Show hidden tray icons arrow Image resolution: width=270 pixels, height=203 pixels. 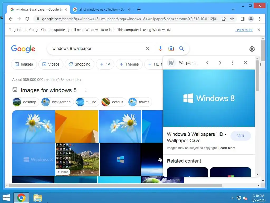pos(233,198)
